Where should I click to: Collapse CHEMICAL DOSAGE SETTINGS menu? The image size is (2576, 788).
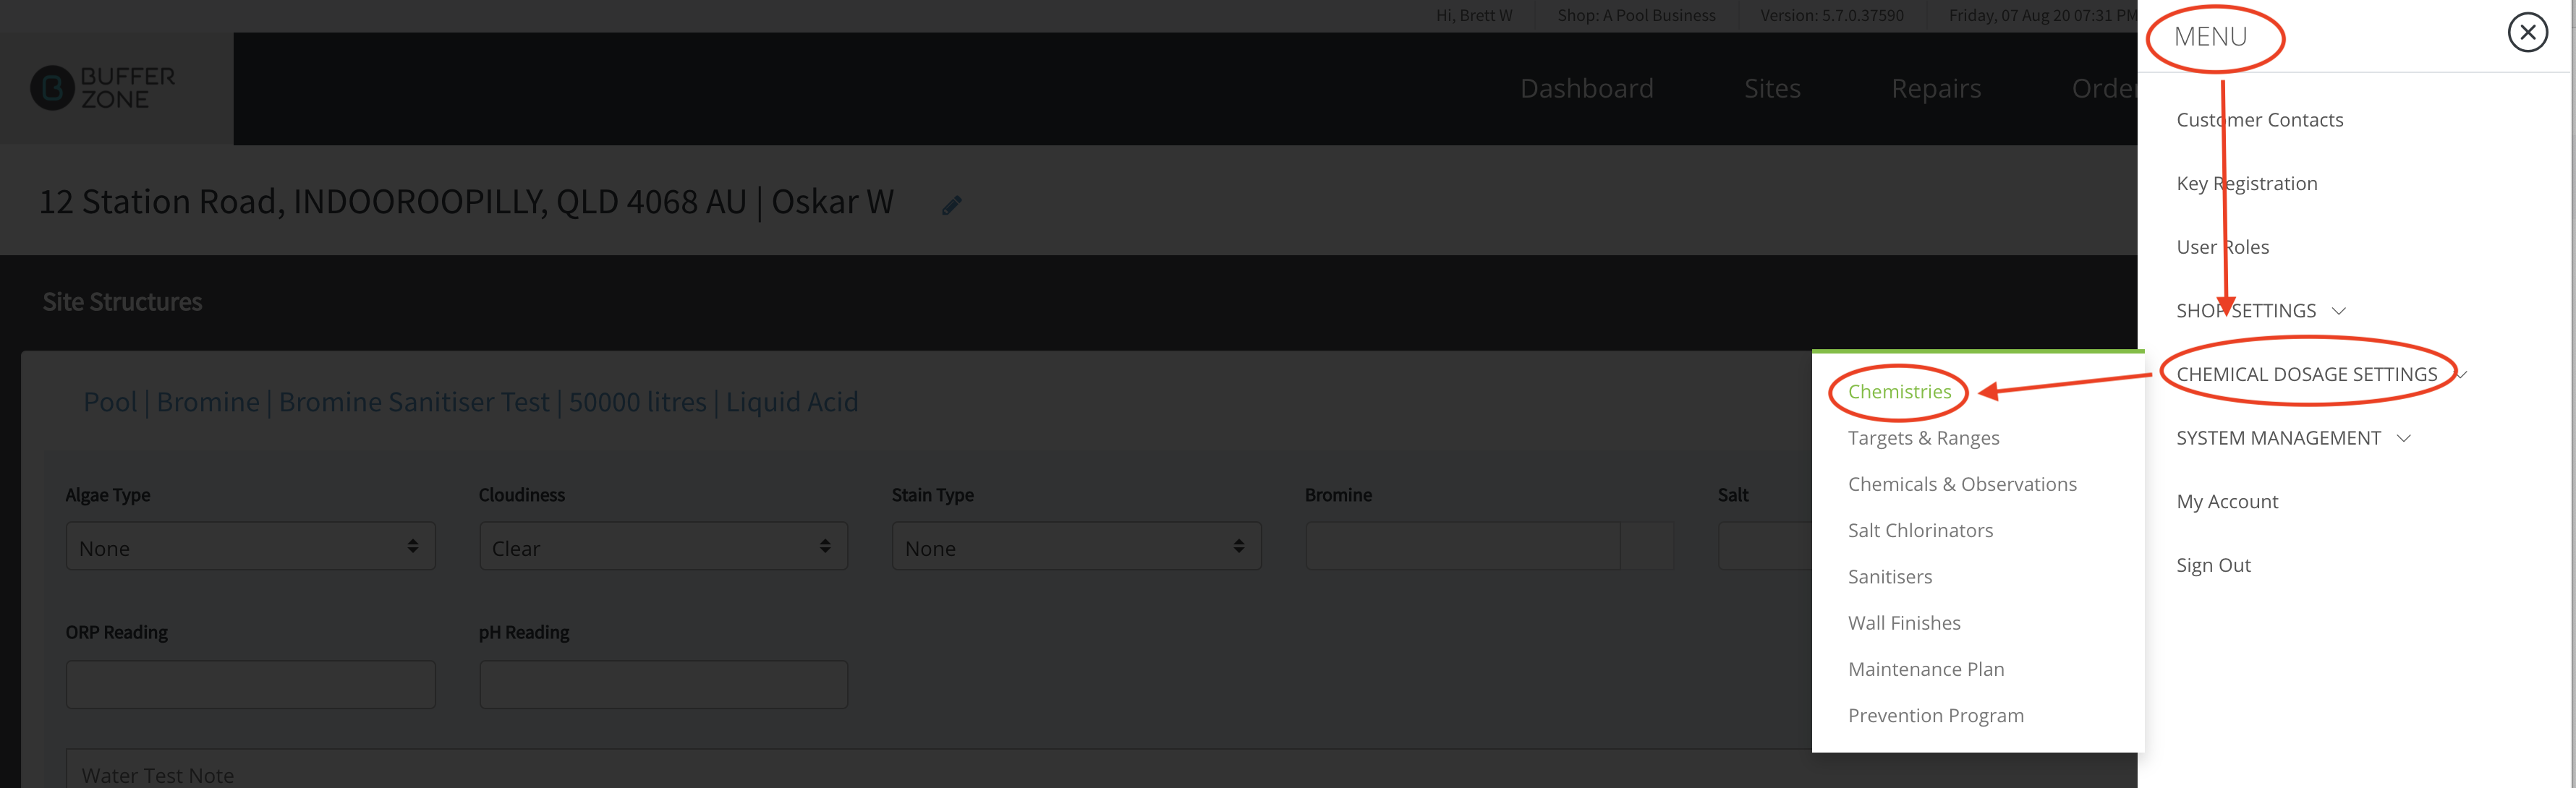[x=2307, y=374]
